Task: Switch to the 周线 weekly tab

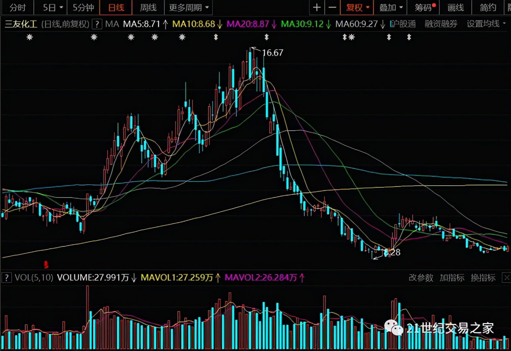Action: point(148,7)
